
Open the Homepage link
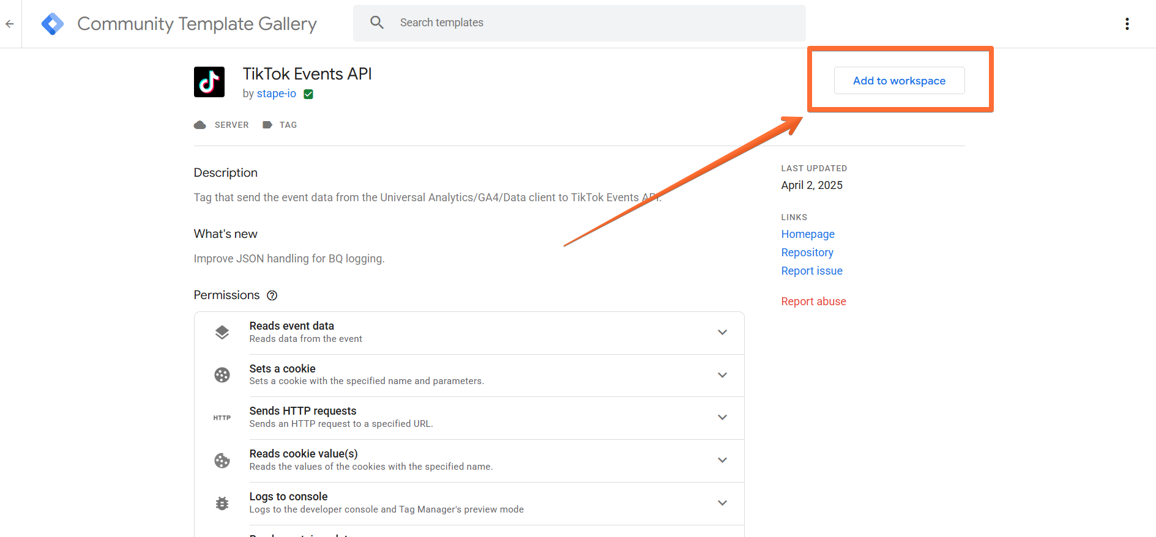pos(808,234)
